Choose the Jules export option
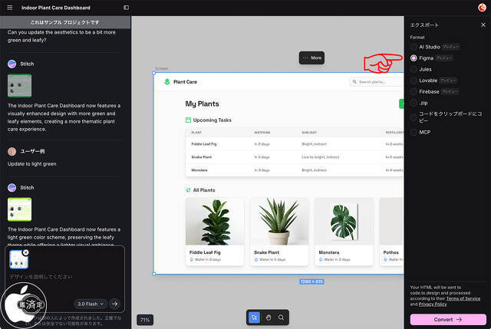The height and width of the screenshot is (329, 491). pyautogui.click(x=414, y=69)
